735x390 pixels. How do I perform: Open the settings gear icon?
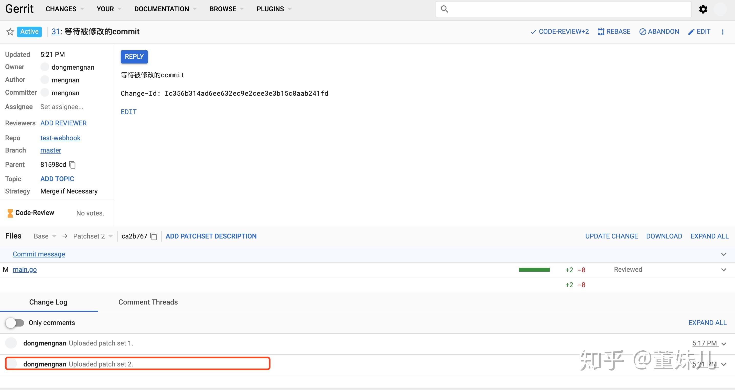coord(703,9)
